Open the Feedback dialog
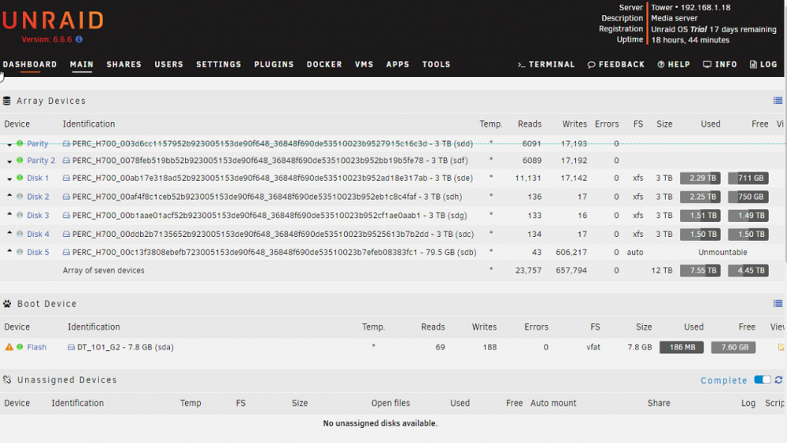 pos(616,65)
